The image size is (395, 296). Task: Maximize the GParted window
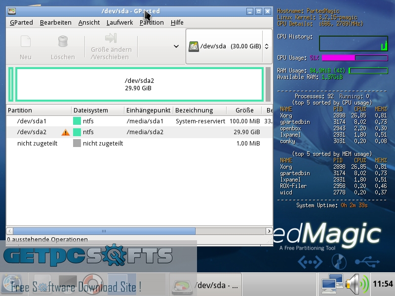258,11
